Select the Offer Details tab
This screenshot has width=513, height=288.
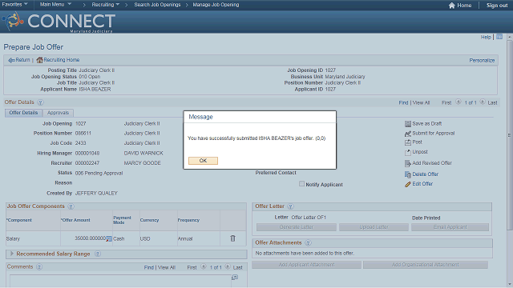(x=23, y=113)
